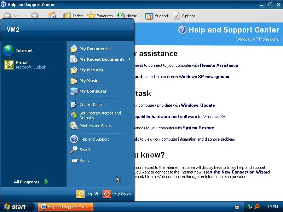The image size is (283, 212).
Task: Launch E-mail Microsoft Outlook icon
Action: pyautogui.click(x=9, y=65)
